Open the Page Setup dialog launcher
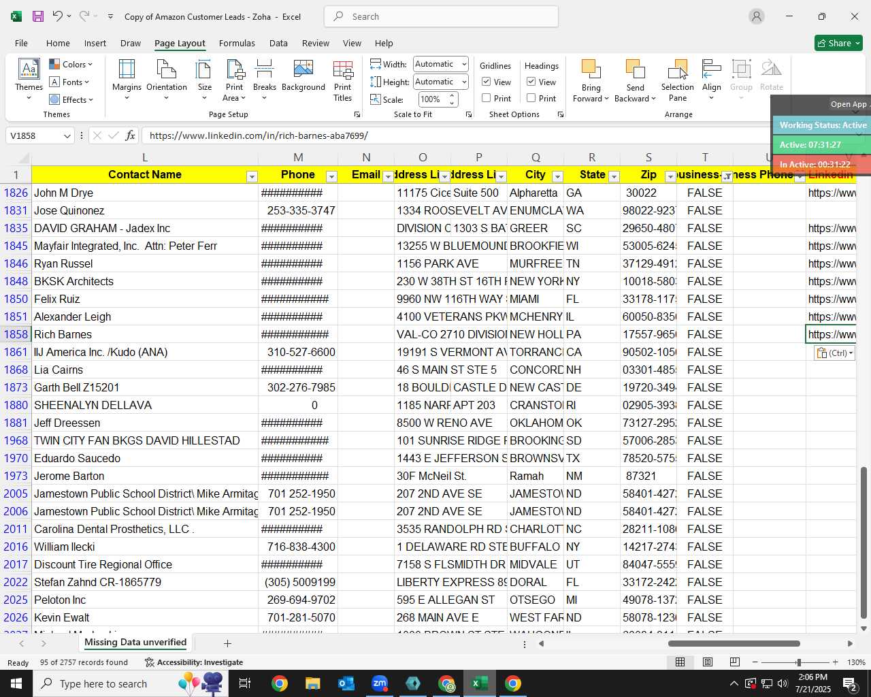The height and width of the screenshot is (697, 871). 358,115
